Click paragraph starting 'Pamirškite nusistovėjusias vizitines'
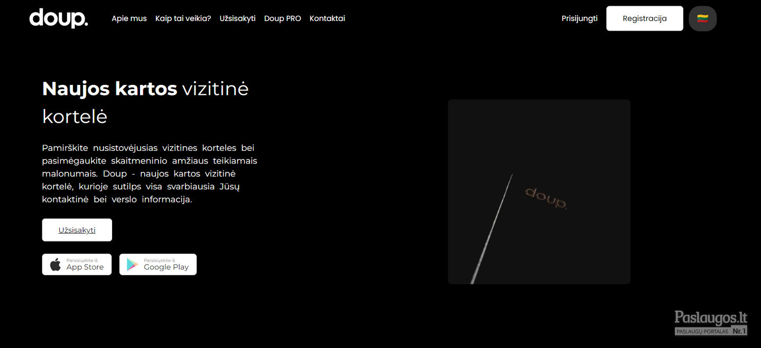Viewport: 761px width, 348px height. [x=150, y=173]
